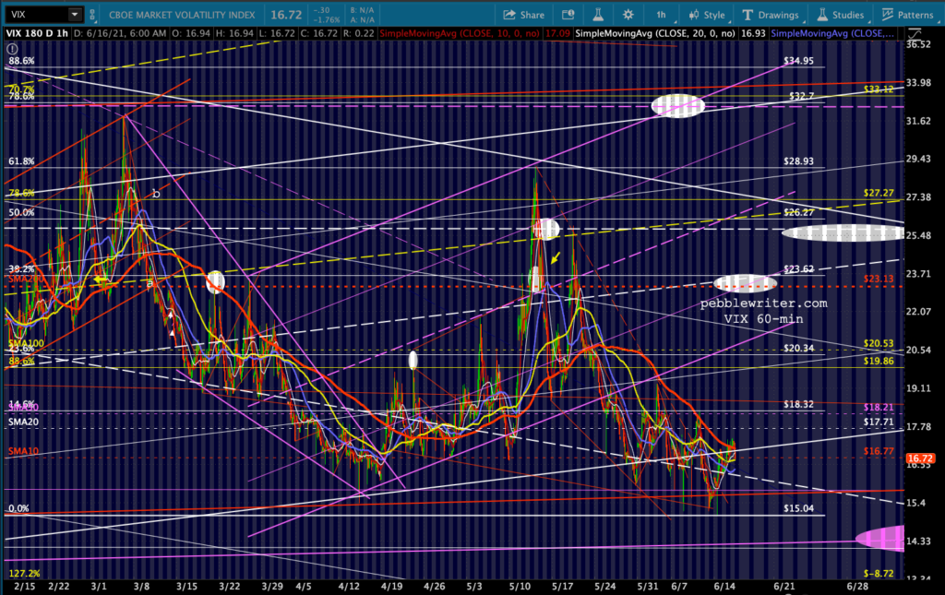Click the SMA100 label on chart

(26, 344)
